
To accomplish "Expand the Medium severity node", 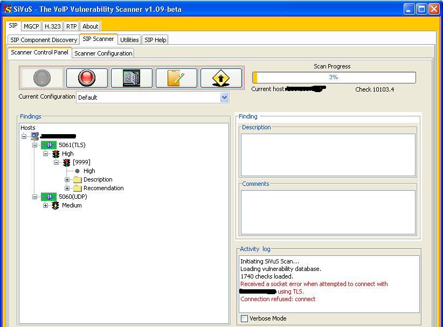I will [45, 206].
